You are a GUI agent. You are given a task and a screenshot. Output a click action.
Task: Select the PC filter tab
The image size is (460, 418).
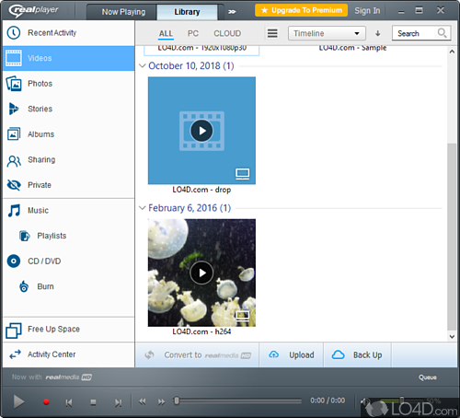(193, 33)
